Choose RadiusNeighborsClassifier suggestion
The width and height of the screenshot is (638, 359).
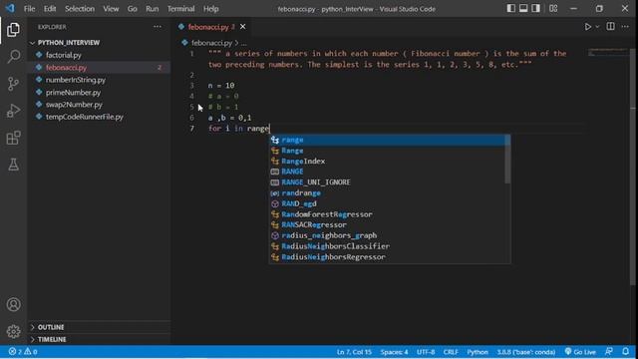pyautogui.click(x=387, y=246)
